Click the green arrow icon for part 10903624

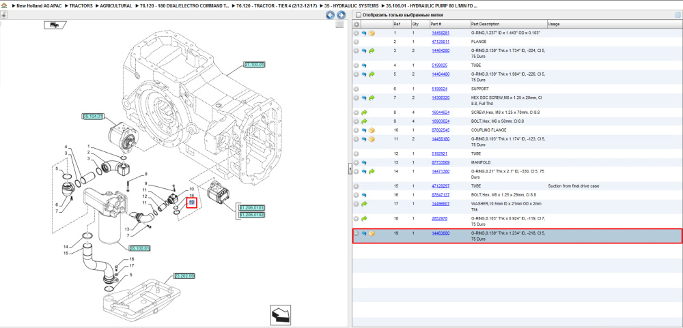tap(364, 121)
